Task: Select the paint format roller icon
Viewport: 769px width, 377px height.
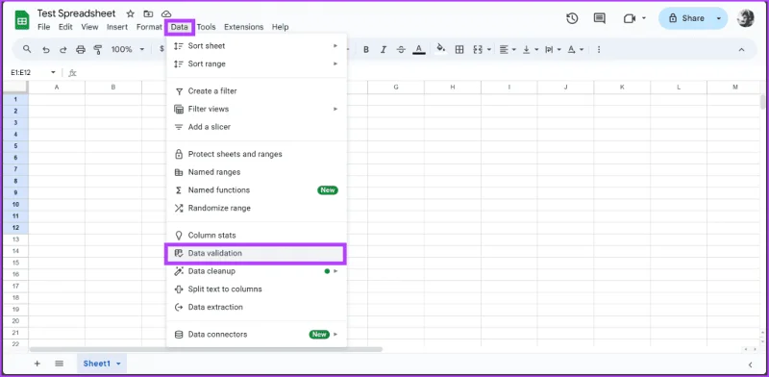Action: [x=98, y=50]
